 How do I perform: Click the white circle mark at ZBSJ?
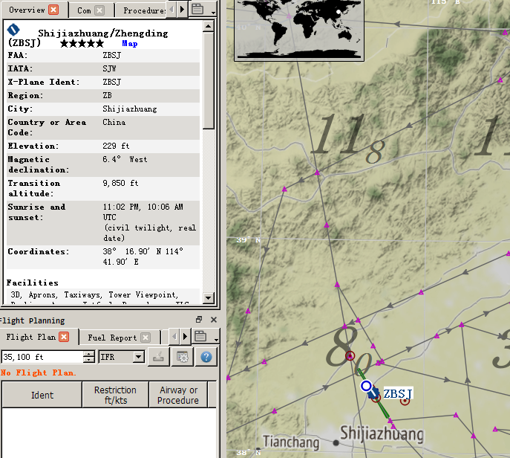pos(366,386)
